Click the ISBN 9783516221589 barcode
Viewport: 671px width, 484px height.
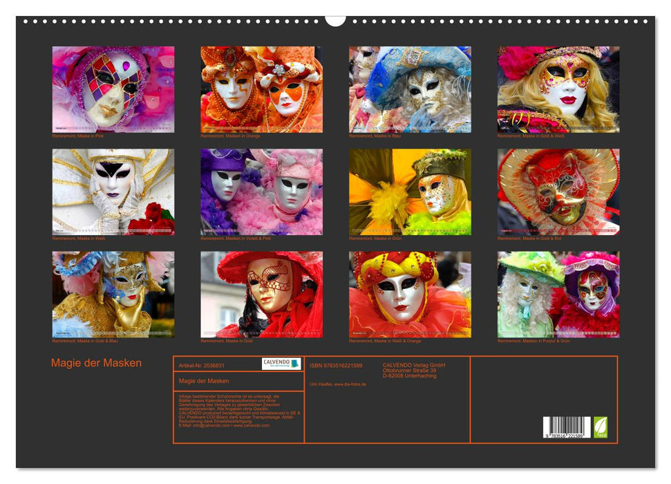(567, 425)
